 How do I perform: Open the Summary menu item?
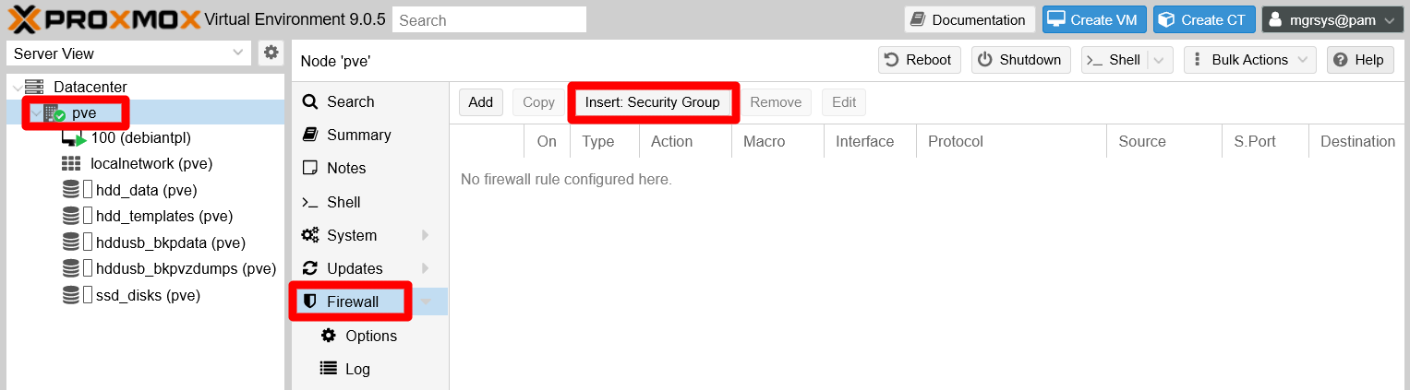point(358,135)
